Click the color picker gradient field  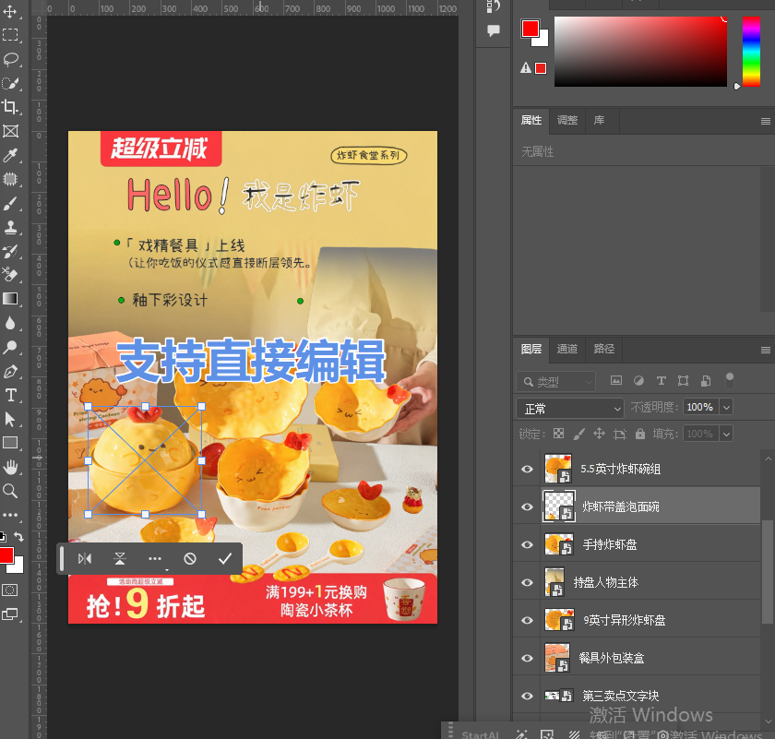[640, 52]
